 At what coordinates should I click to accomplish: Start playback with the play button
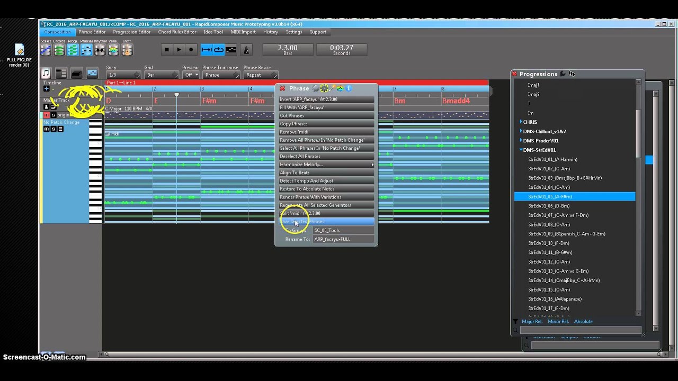coord(179,50)
